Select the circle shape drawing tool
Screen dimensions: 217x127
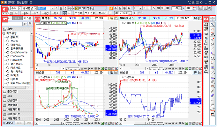pos(212,58)
